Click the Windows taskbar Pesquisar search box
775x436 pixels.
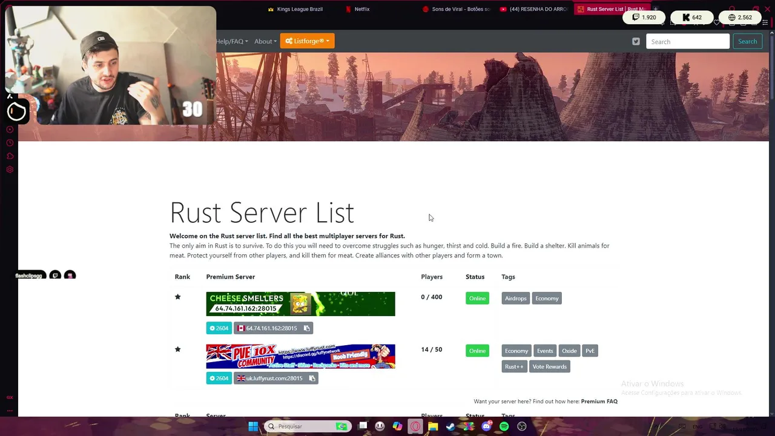pyautogui.click(x=308, y=426)
